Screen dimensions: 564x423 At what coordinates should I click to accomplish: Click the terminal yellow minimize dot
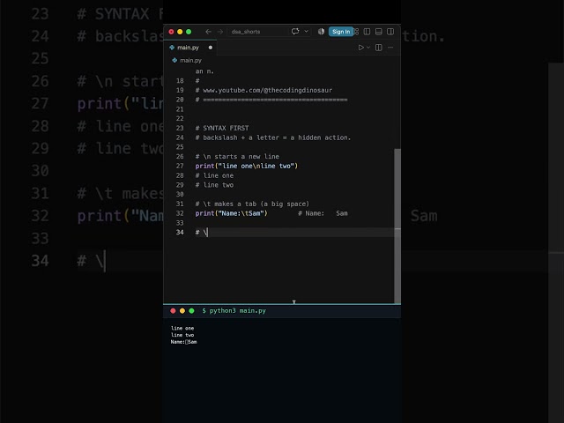182,311
